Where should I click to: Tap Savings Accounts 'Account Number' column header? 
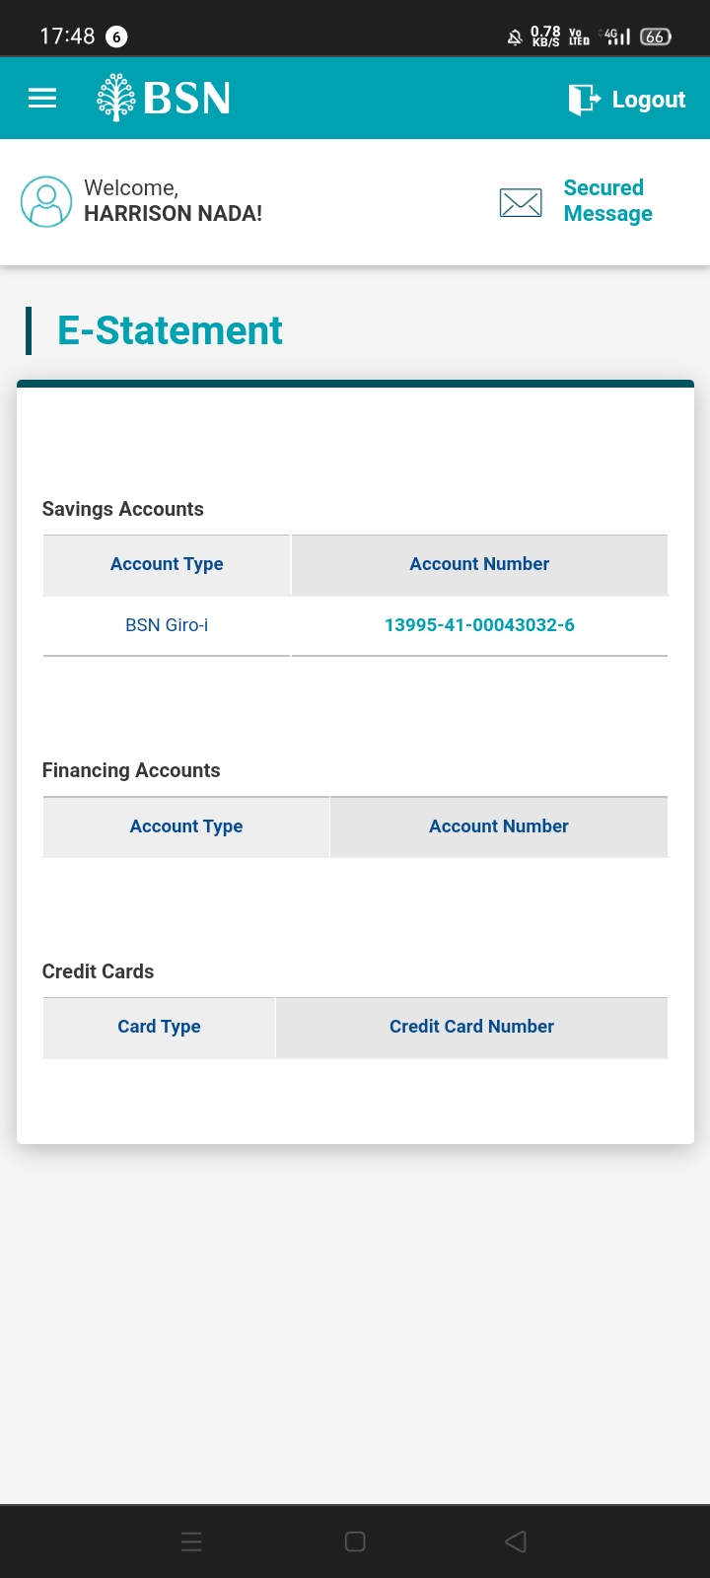tap(479, 564)
